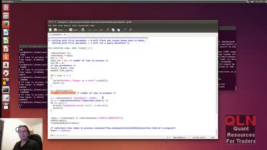This screenshot has width=267, height=150.
Task: Open the Tools menu
Action: point(74,25)
